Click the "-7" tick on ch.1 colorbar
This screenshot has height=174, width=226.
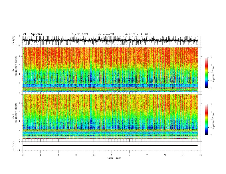click(x=211, y=88)
